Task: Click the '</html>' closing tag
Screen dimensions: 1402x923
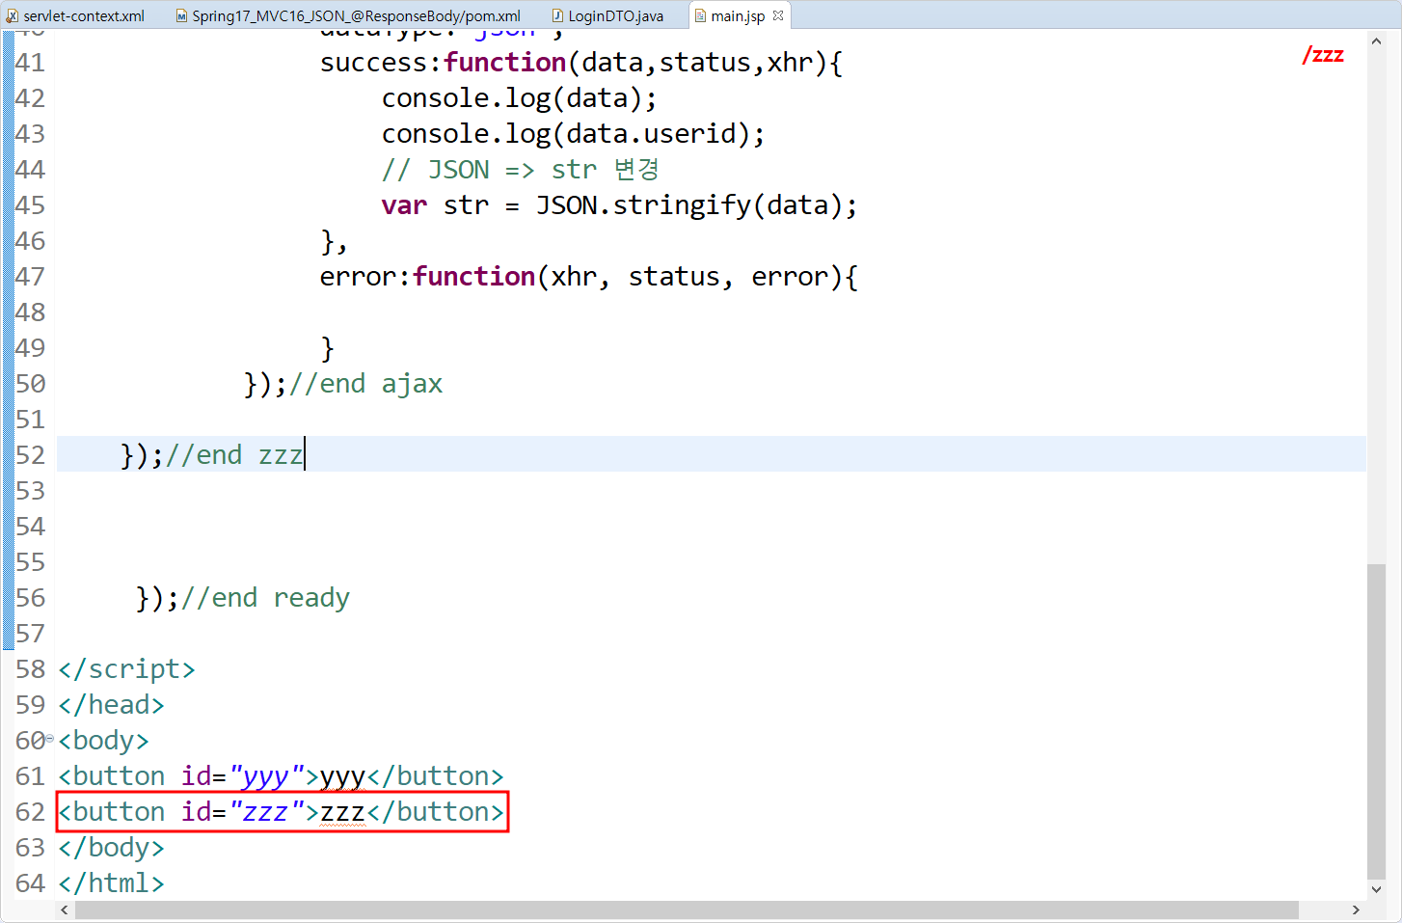Action: 111,883
